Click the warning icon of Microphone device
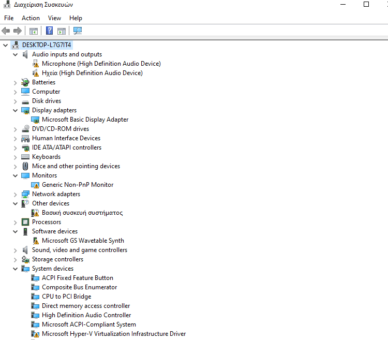The width and height of the screenshot is (388, 340). (x=36, y=64)
